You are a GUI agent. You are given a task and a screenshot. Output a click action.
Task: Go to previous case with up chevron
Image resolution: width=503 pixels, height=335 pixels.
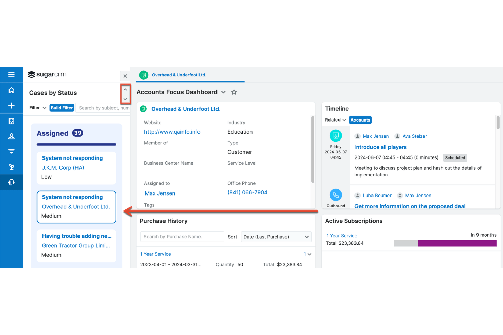(x=125, y=90)
